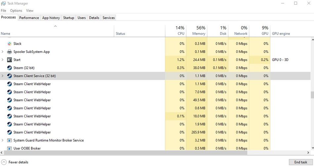Click the 49.5 MB memory value
Screen dimensions: 314x168
pyautogui.click(x=199, y=100)
